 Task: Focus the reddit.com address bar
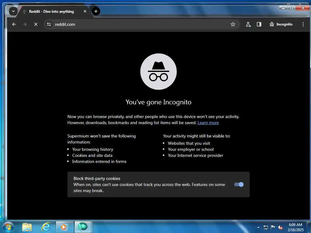[142, 24]
